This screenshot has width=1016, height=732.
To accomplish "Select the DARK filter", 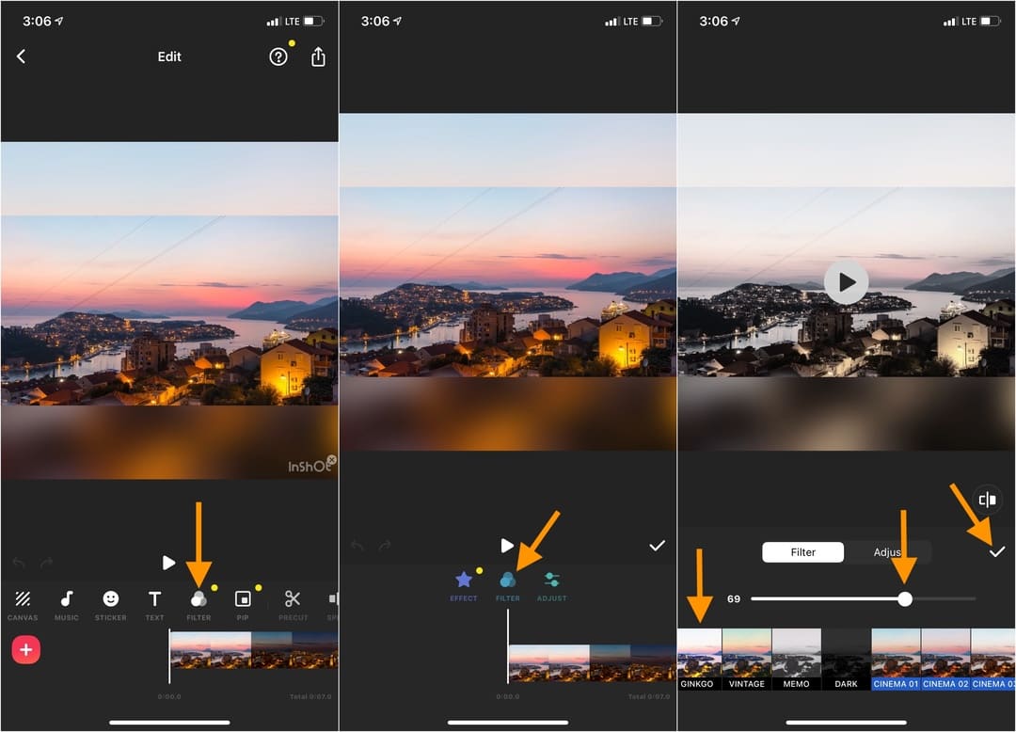I will click(847, 660).
